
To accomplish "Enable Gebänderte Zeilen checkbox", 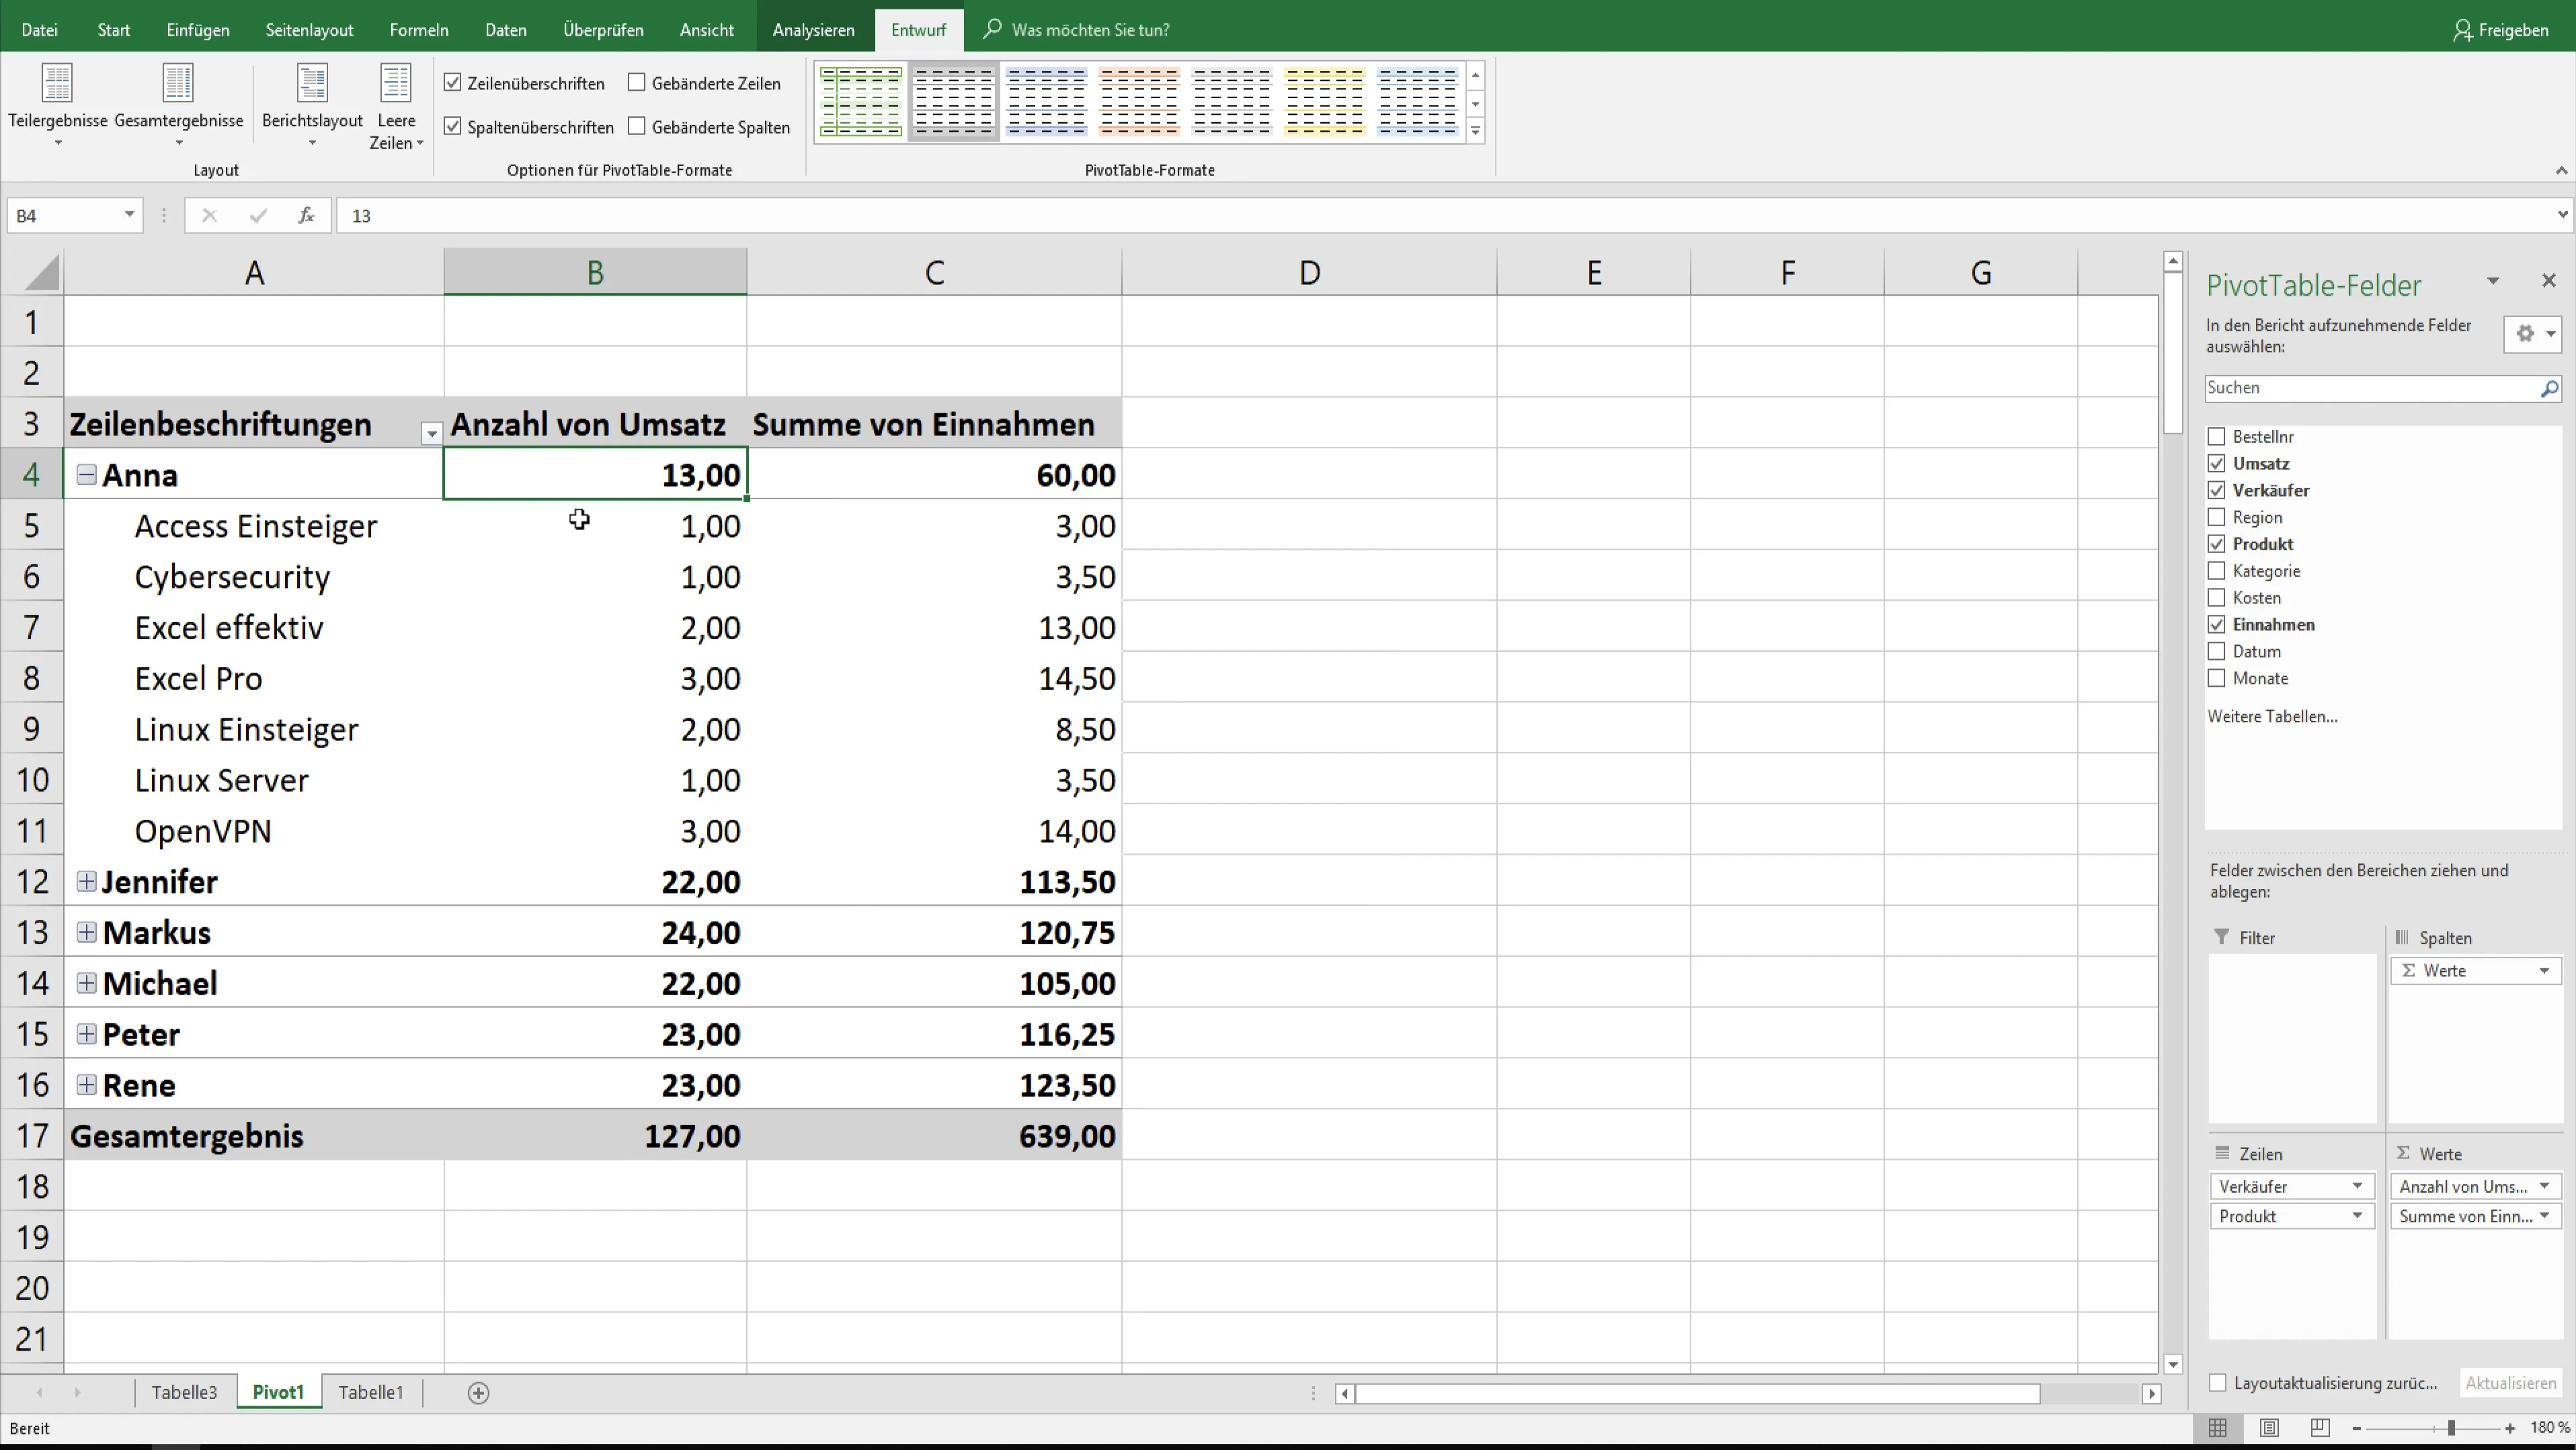I will pyautogui.click(x=637, y=83).
